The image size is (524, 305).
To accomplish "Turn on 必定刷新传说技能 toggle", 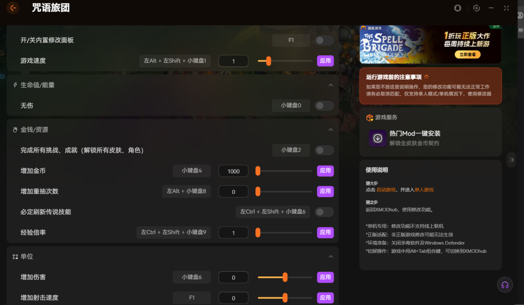I will pos(324,212).
